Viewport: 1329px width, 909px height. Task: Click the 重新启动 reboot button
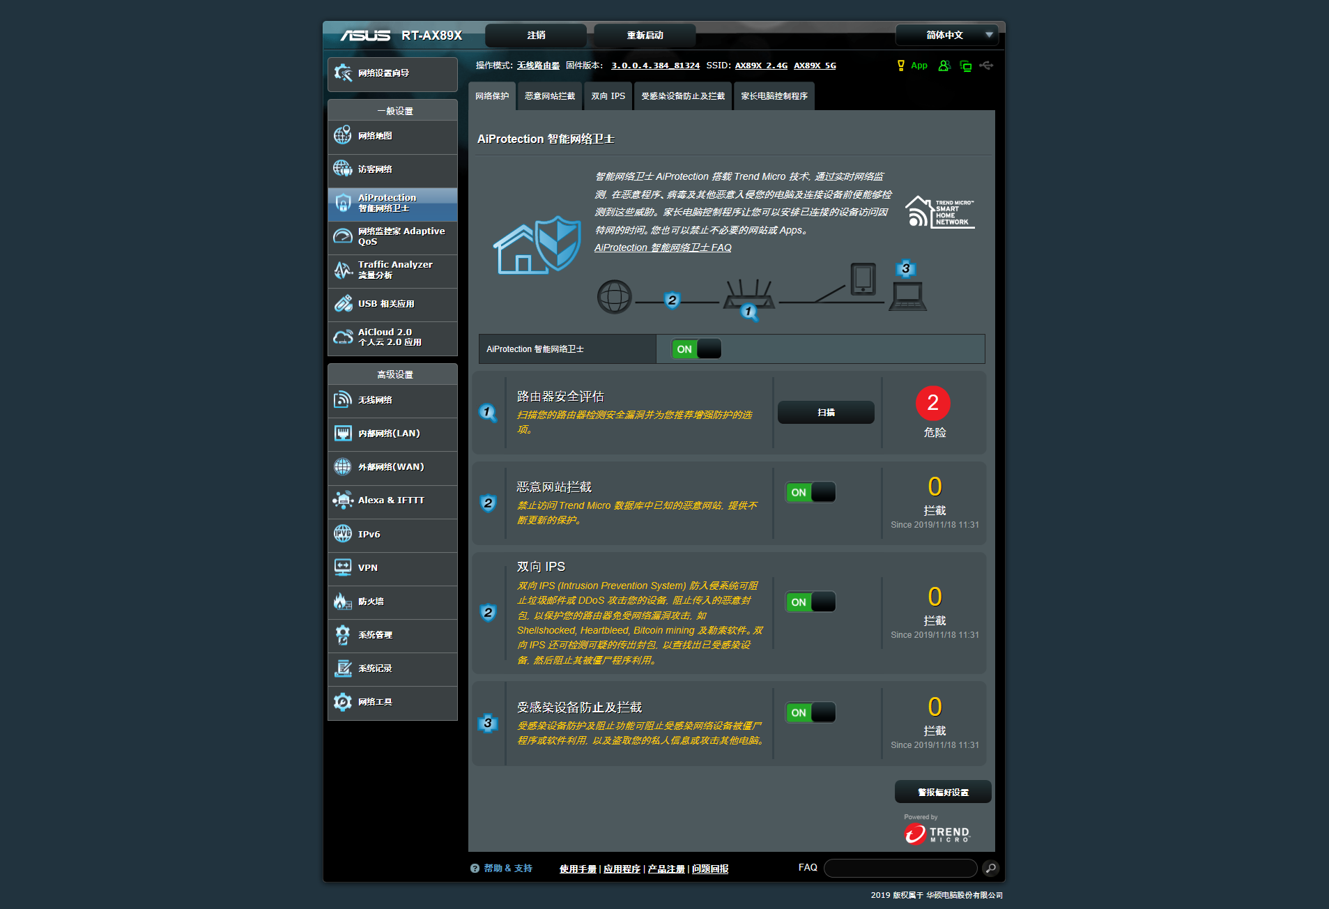[645, 35]
